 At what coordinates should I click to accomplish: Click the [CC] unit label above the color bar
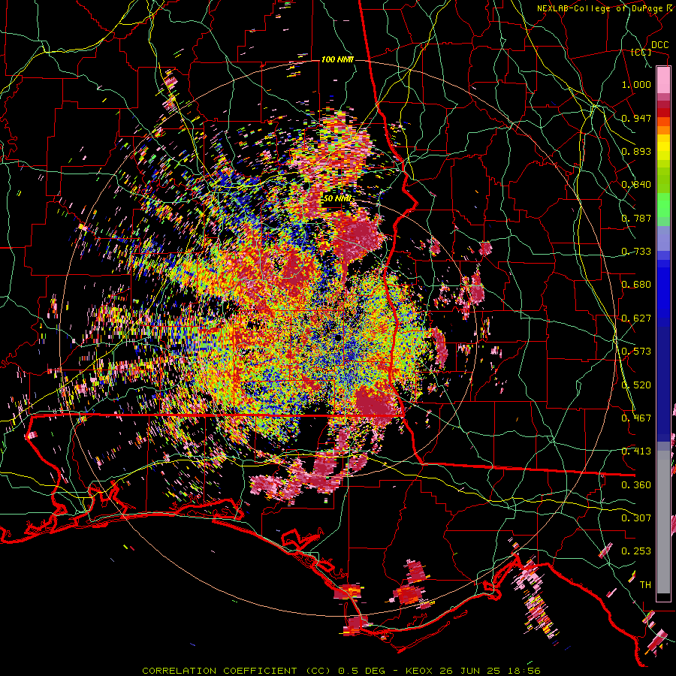click(x=641, y=52)
